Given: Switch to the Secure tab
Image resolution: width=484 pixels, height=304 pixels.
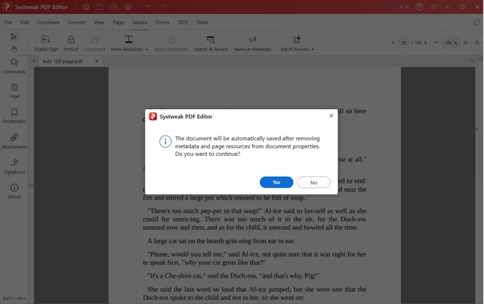Looking at the screenshot, I should pos(139,22).
